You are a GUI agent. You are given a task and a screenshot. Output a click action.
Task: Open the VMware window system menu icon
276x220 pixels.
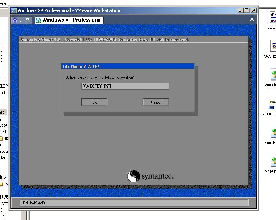13,11
